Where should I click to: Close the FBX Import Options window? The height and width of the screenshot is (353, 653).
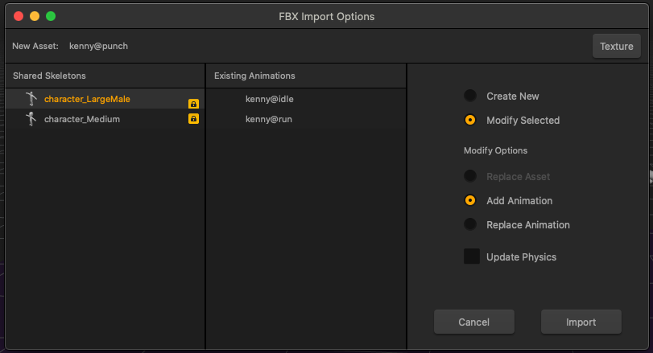click(19, 16)
